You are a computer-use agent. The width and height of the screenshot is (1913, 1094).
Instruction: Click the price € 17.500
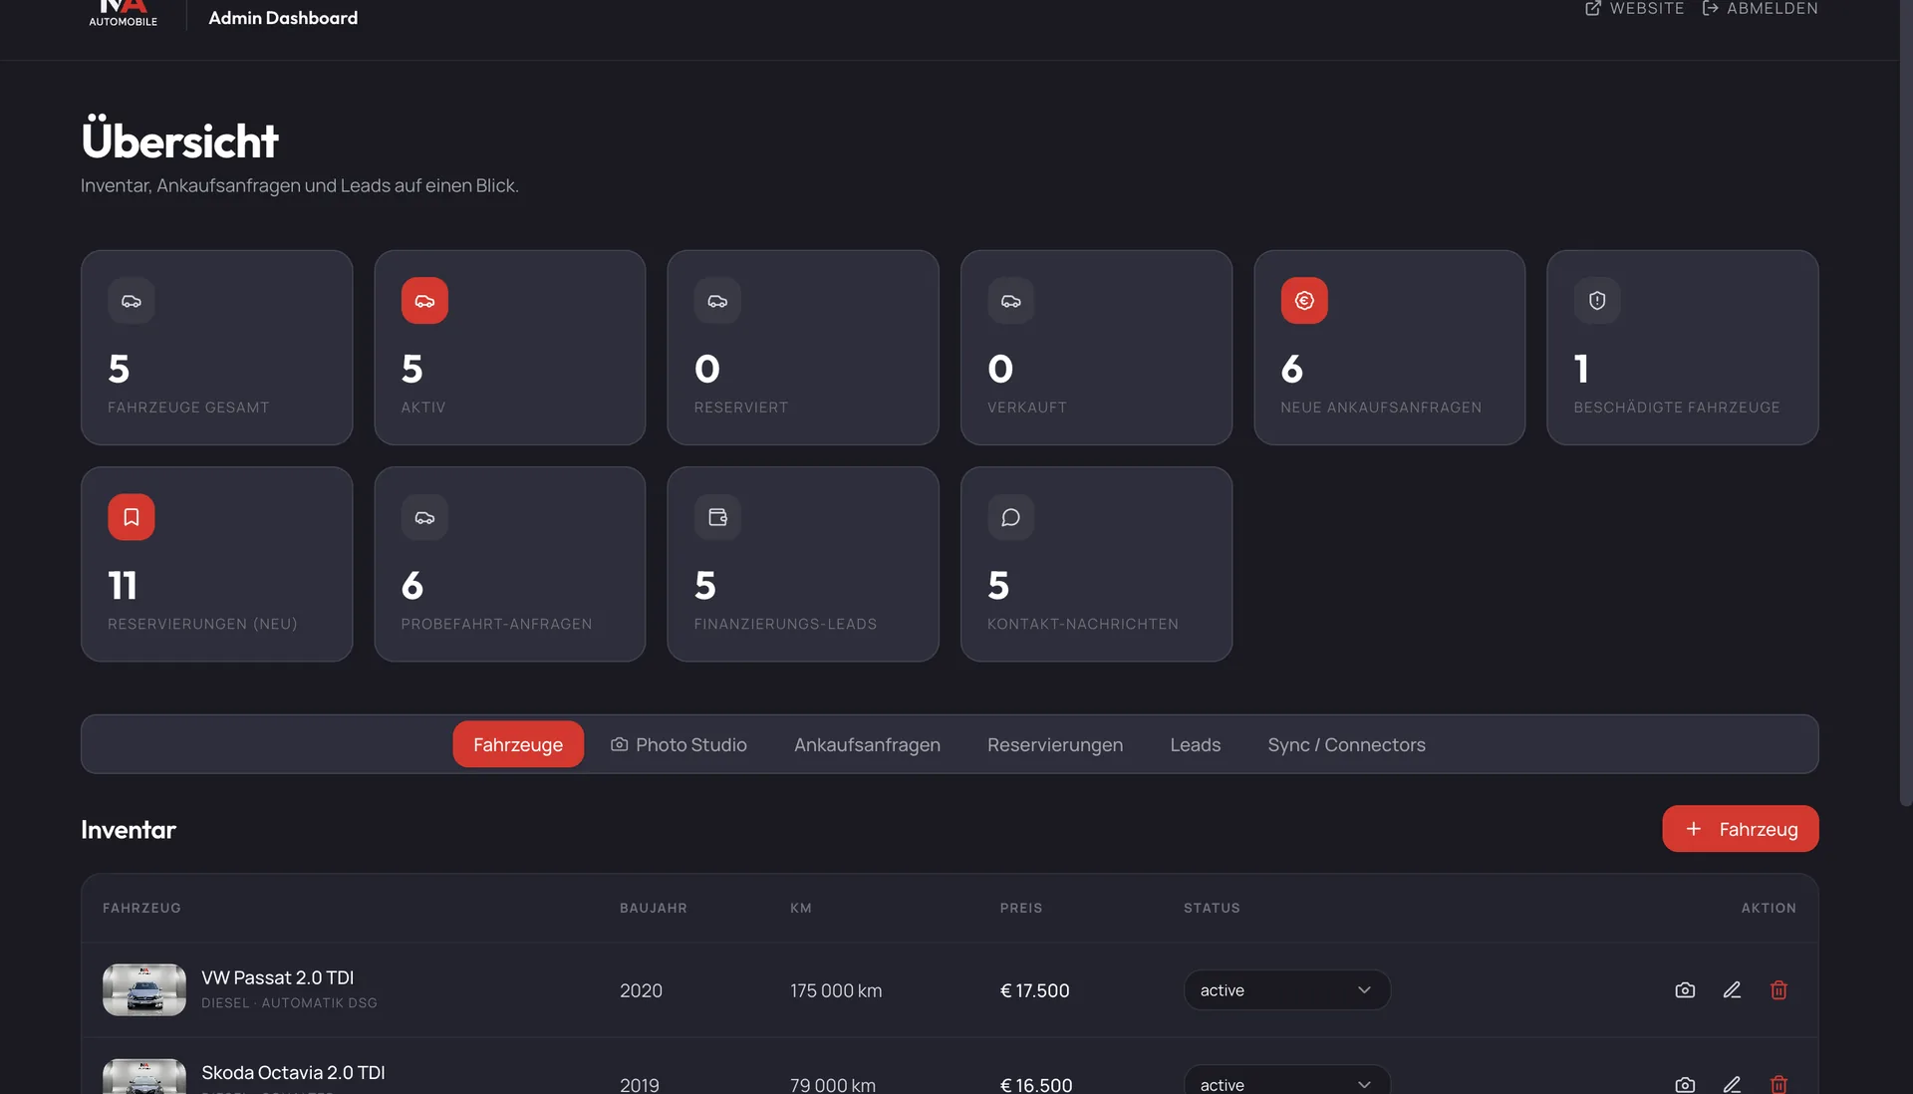(1034, 990)
